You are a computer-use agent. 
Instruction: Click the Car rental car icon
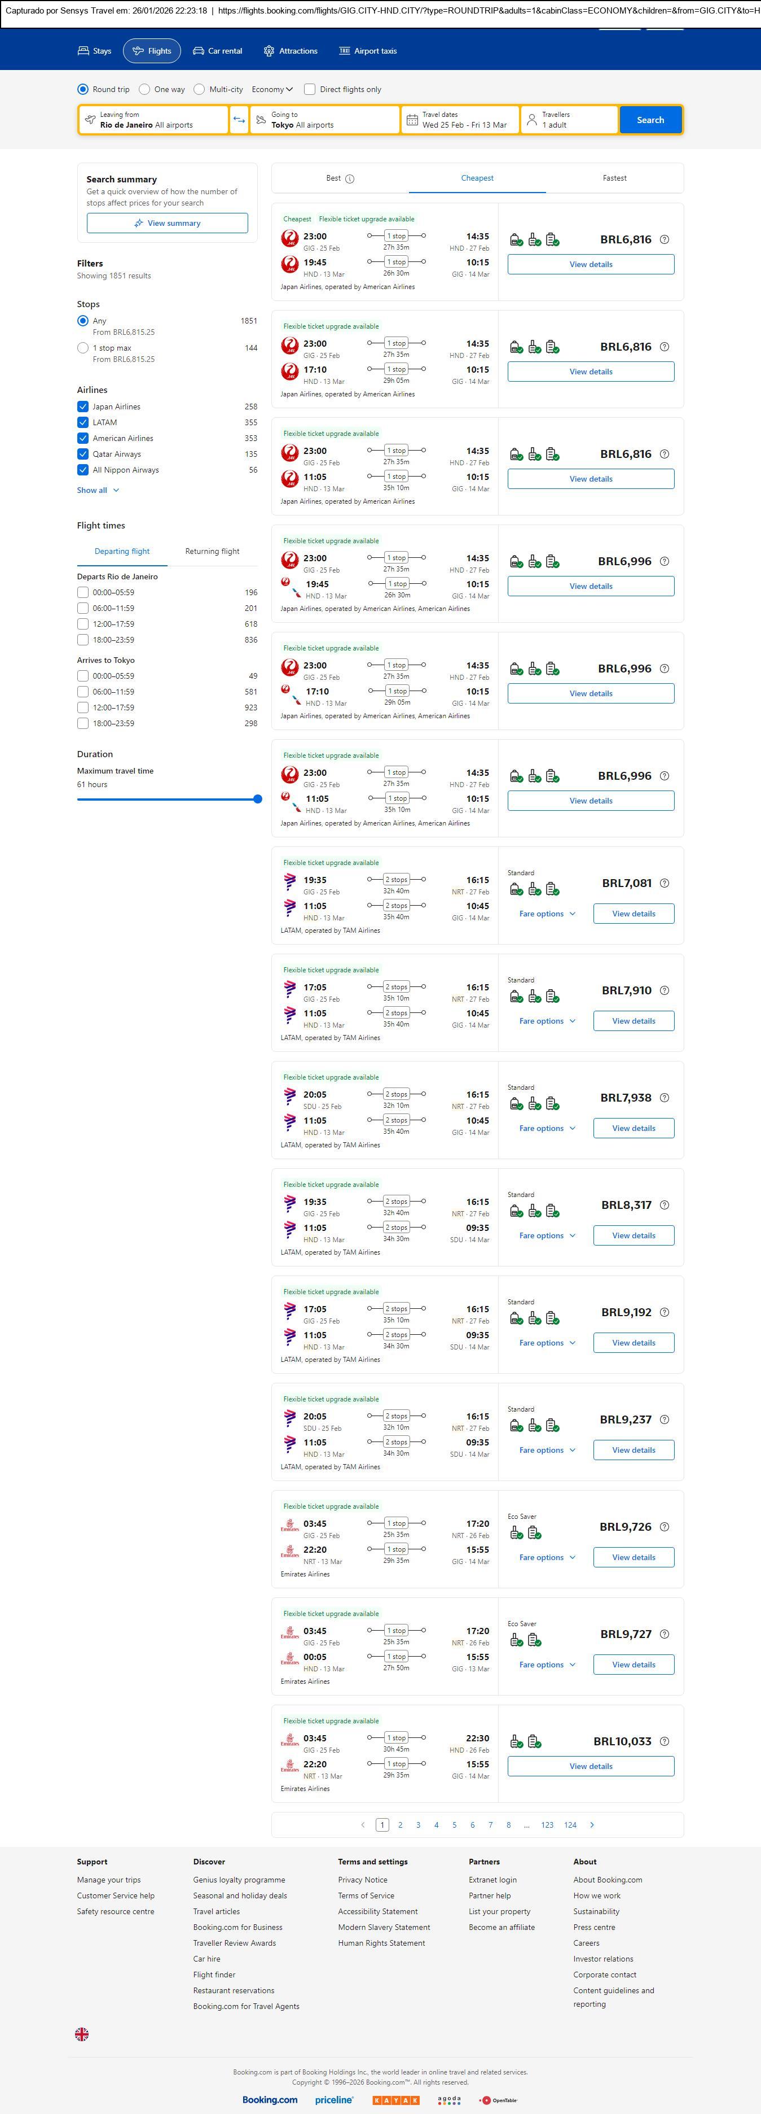tap(199, 51)
